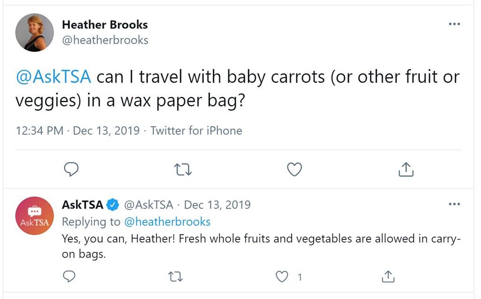481x299 pixels.
Task: Open Heather Brooks display name
Action: 105,24
